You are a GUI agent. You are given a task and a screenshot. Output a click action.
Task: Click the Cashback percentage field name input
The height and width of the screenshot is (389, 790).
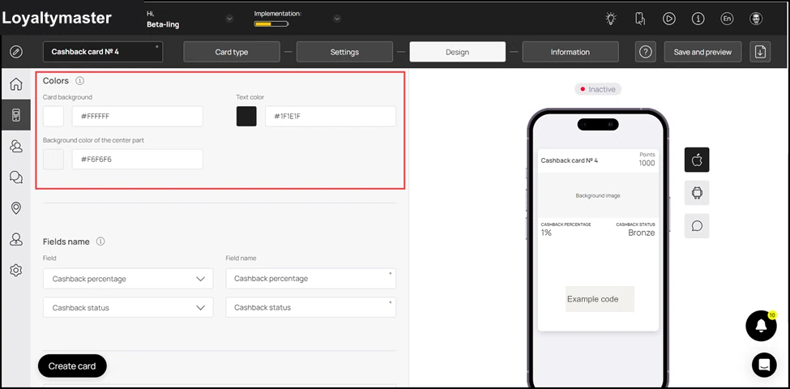(x=311, y=279)
